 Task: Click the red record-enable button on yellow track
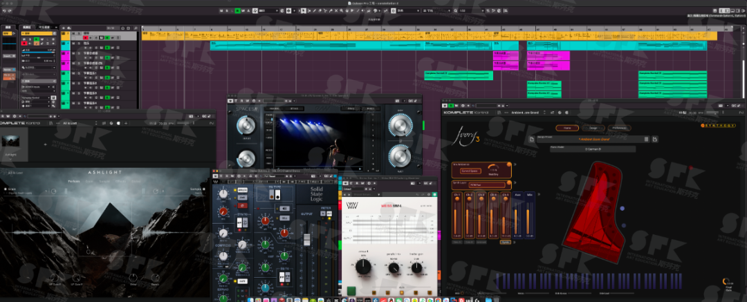85,37
